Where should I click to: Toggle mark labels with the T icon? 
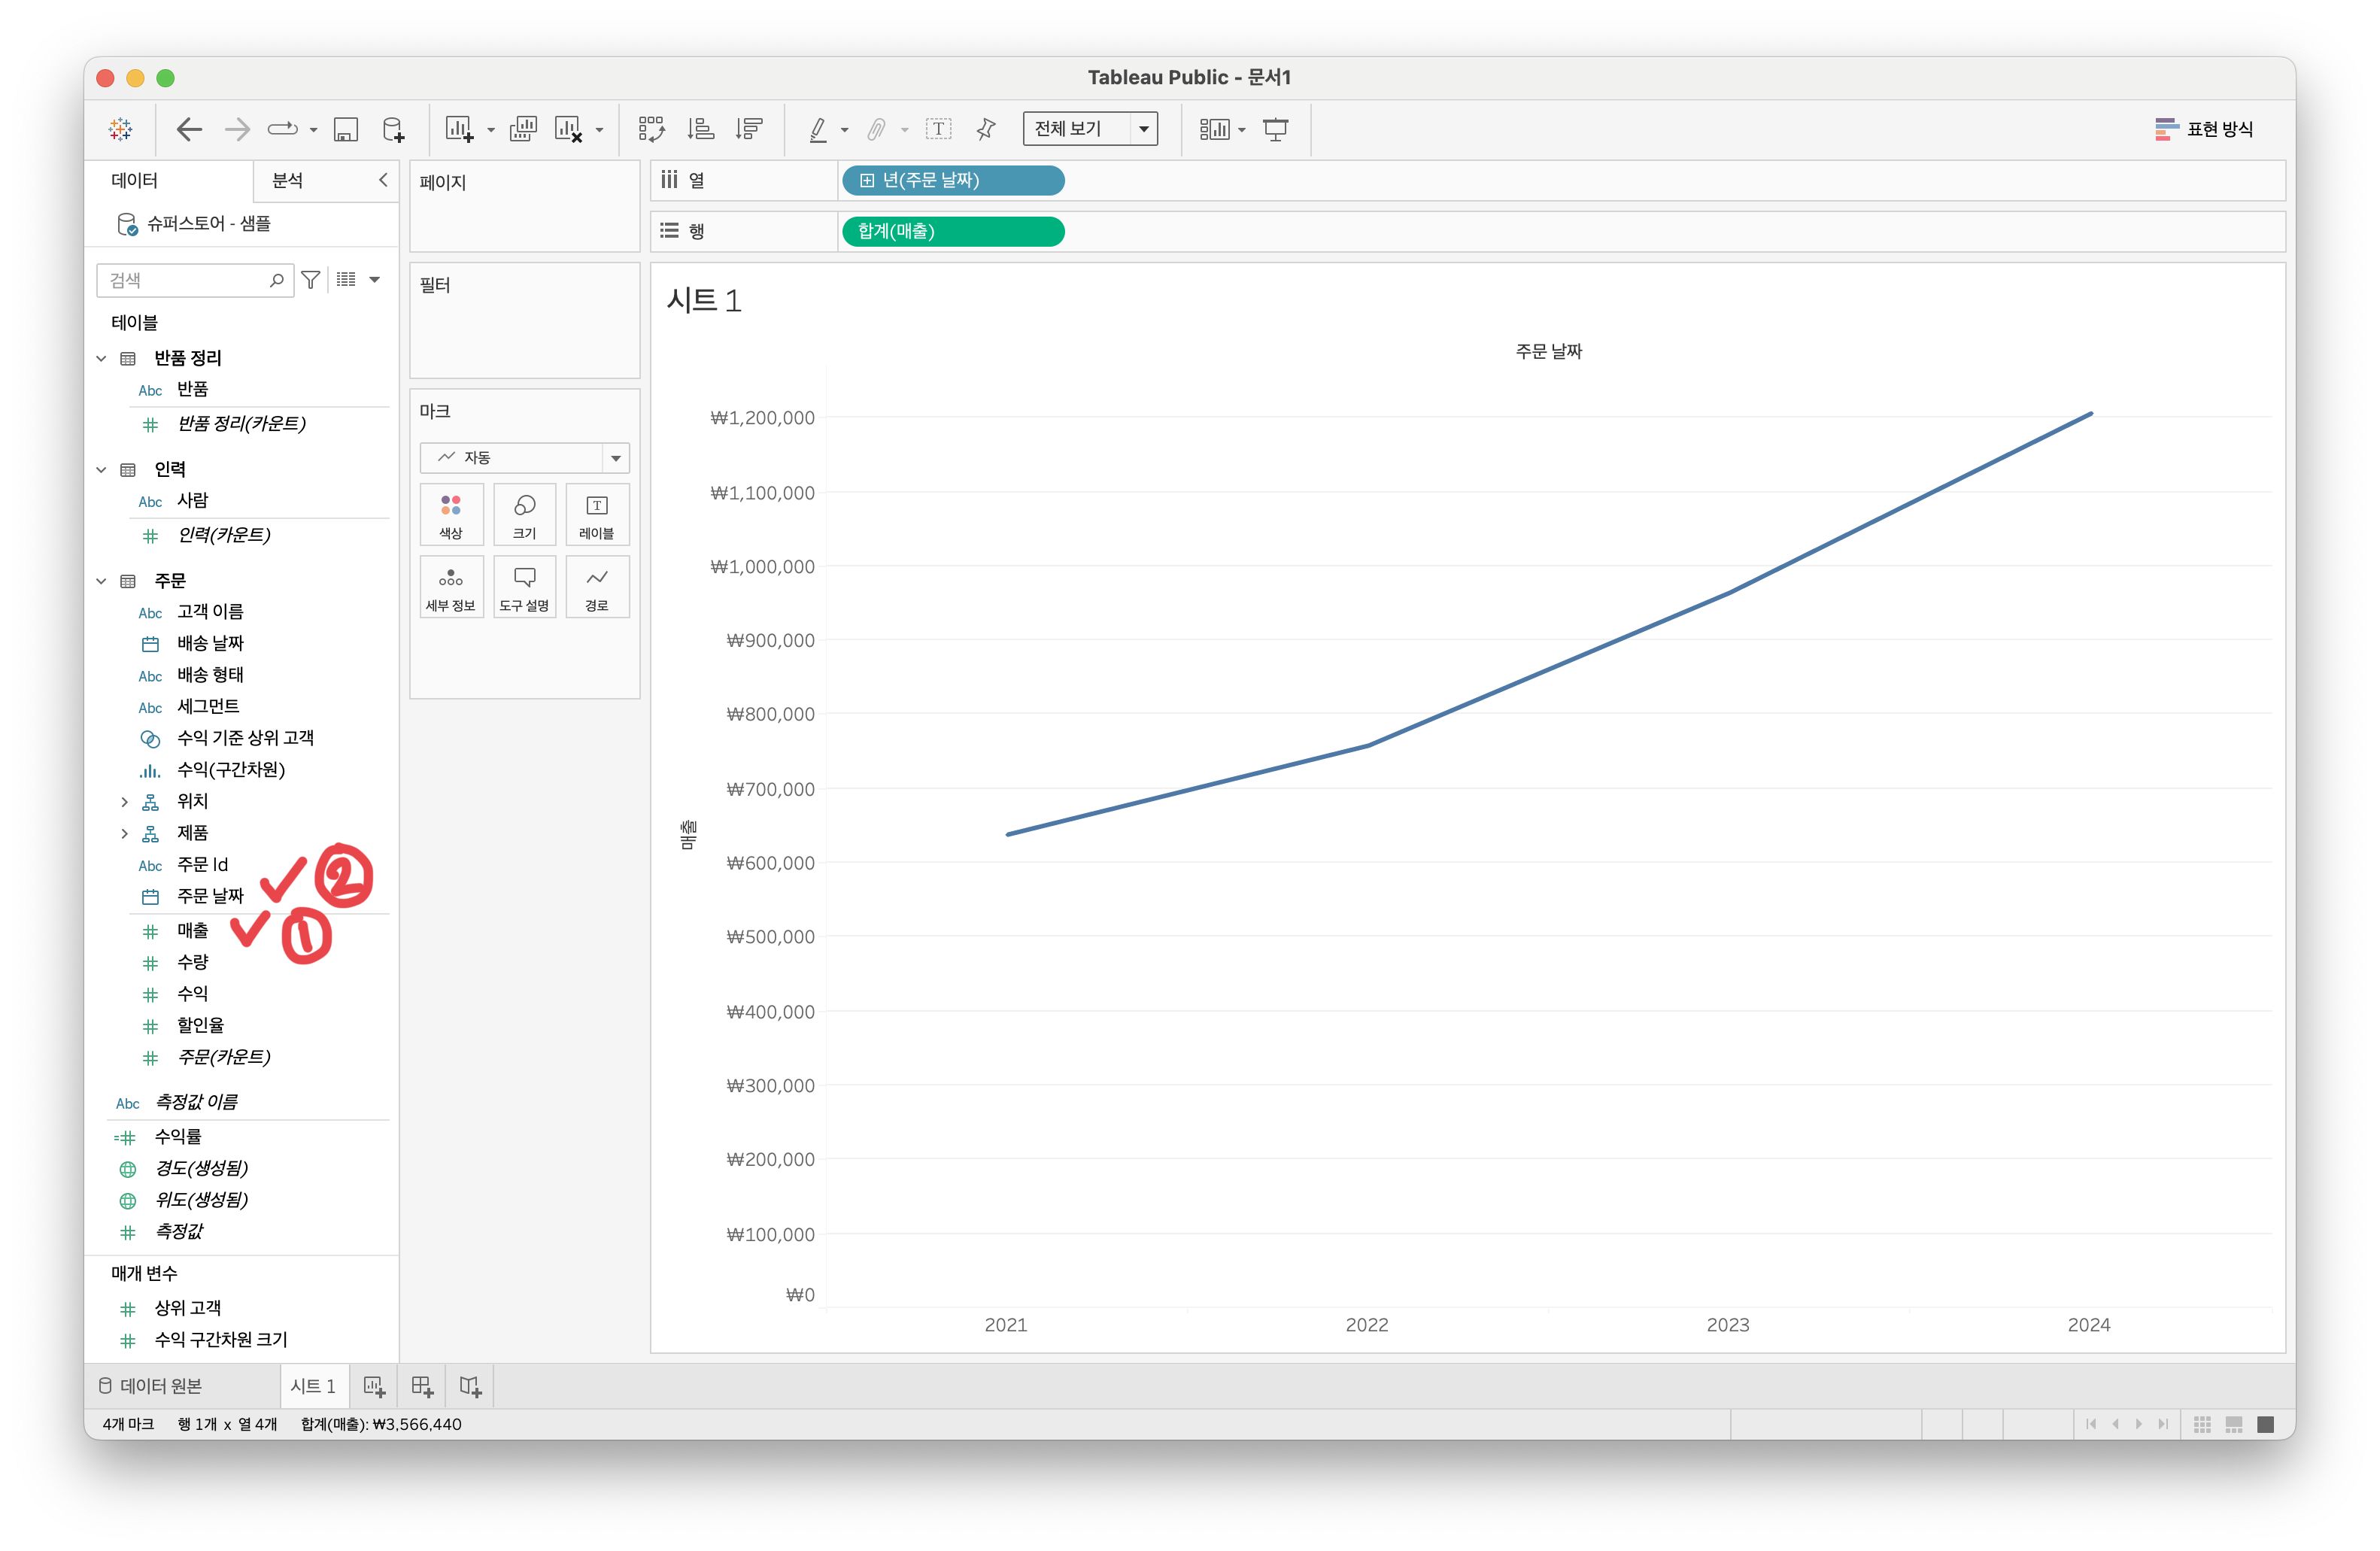938,129
